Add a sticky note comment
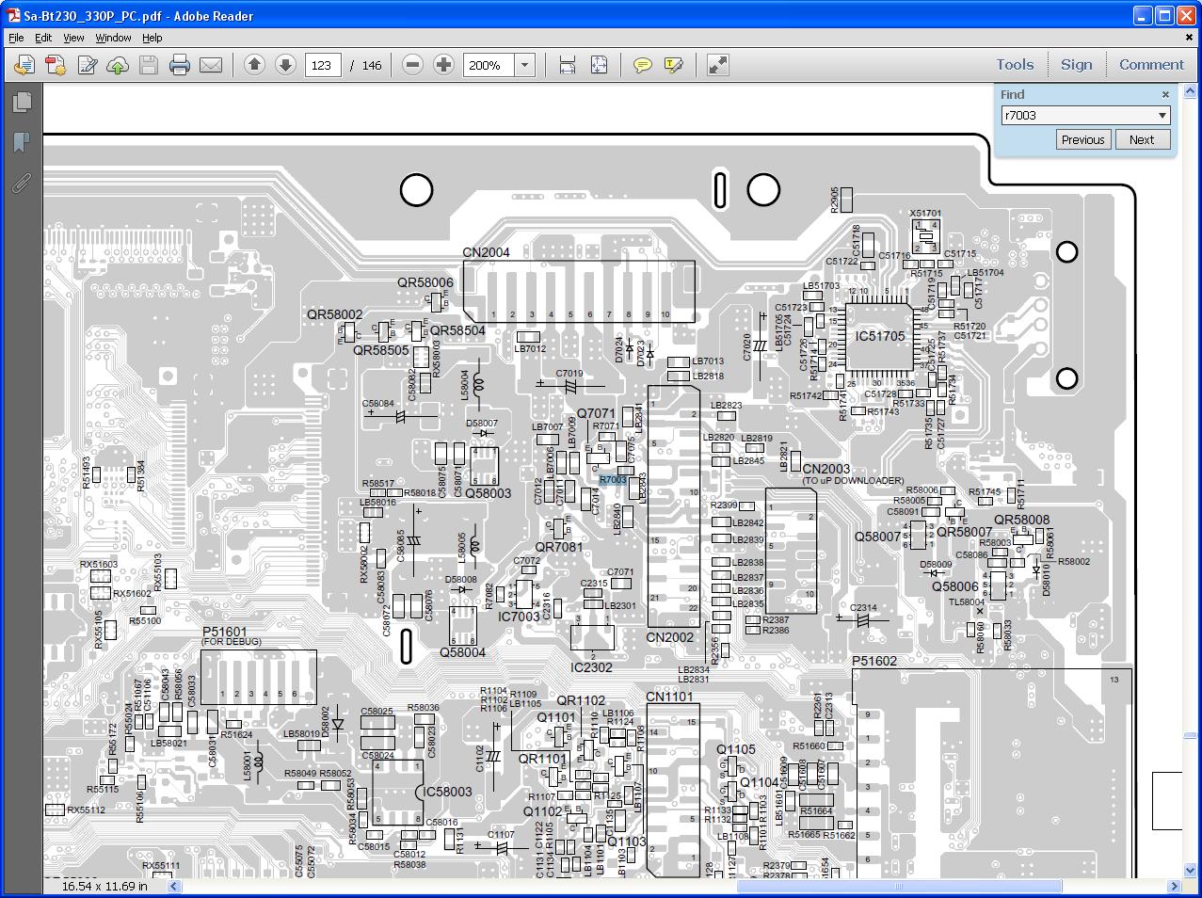Image resolution: width=1202 pixels, height=898 pixels. point(643,65)
